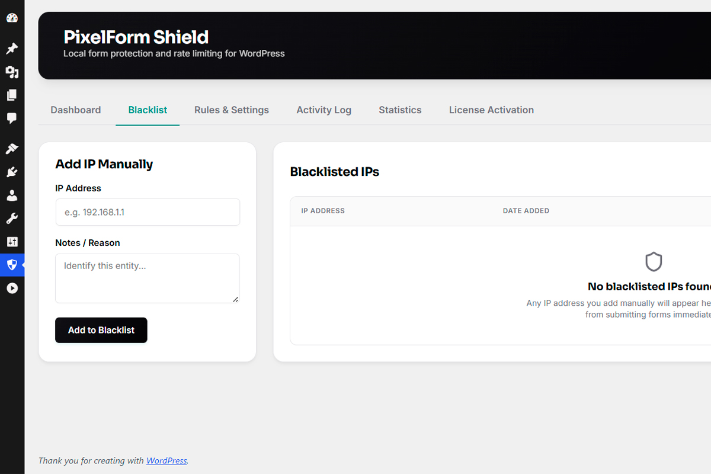Open the Media library icon in sidebar
The width and height of the screenshot is (711, 474).
[x=12, y=72]
